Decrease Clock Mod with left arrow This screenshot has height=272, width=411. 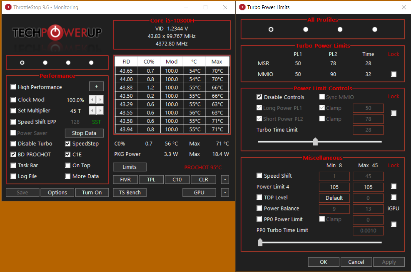click(x=92, y=100)
